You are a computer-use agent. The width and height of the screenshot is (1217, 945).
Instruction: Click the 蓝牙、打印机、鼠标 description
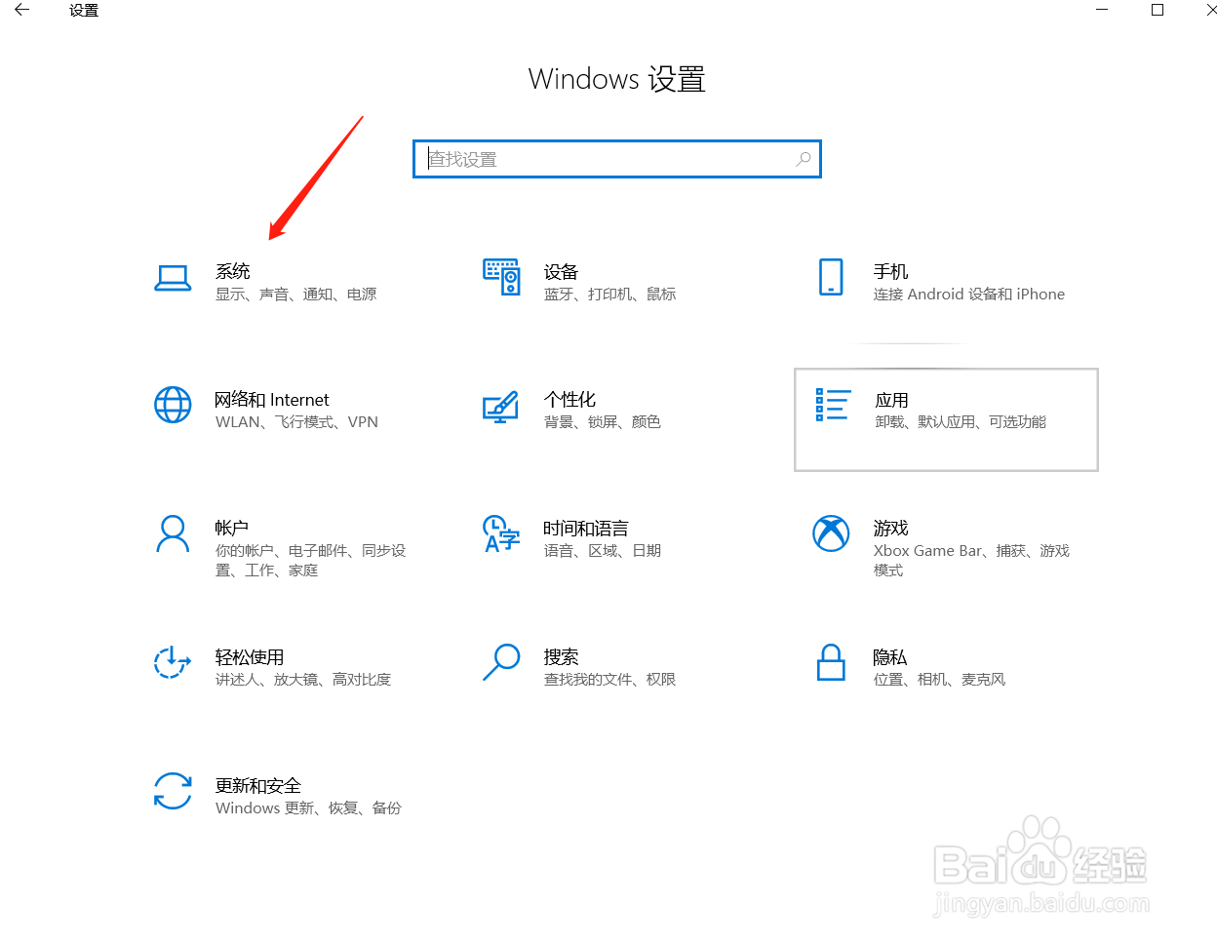pos(609,295)
